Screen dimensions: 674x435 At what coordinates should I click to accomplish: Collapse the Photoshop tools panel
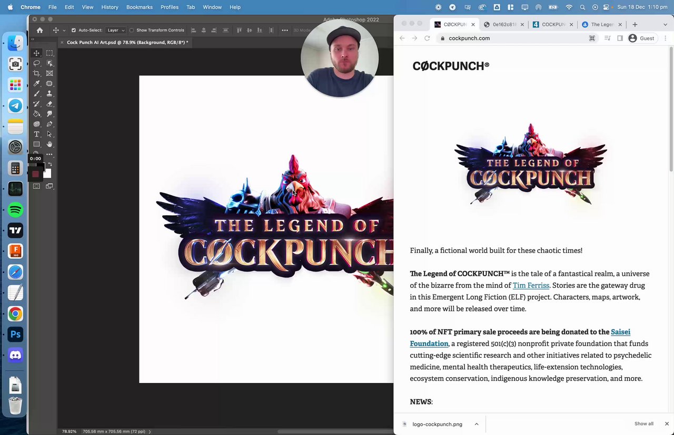click(x=33, y=39)
